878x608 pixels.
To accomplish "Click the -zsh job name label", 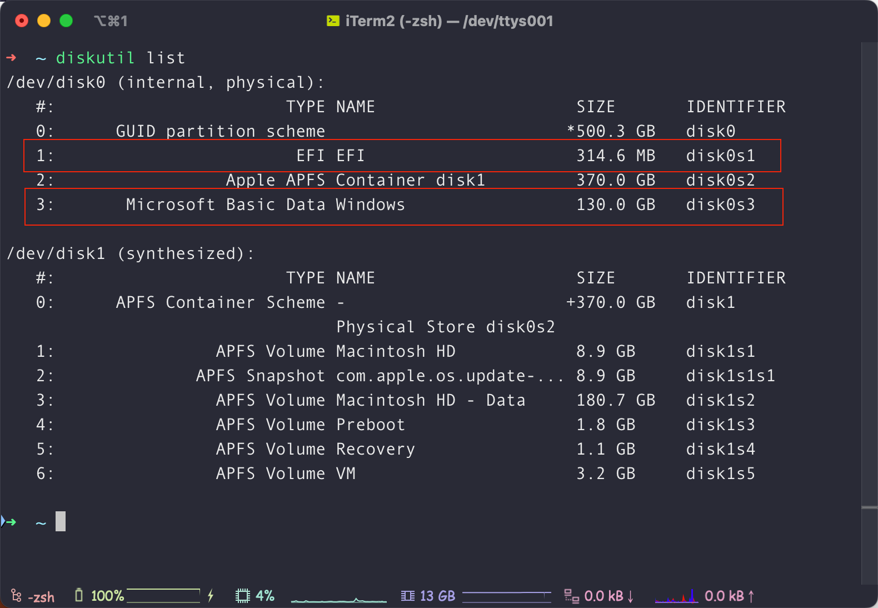I will (41, 597).
